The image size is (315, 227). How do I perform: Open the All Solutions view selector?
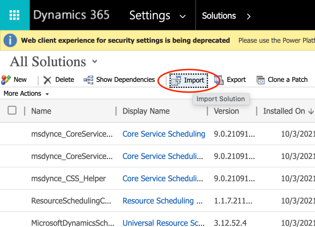pos(95,62)
